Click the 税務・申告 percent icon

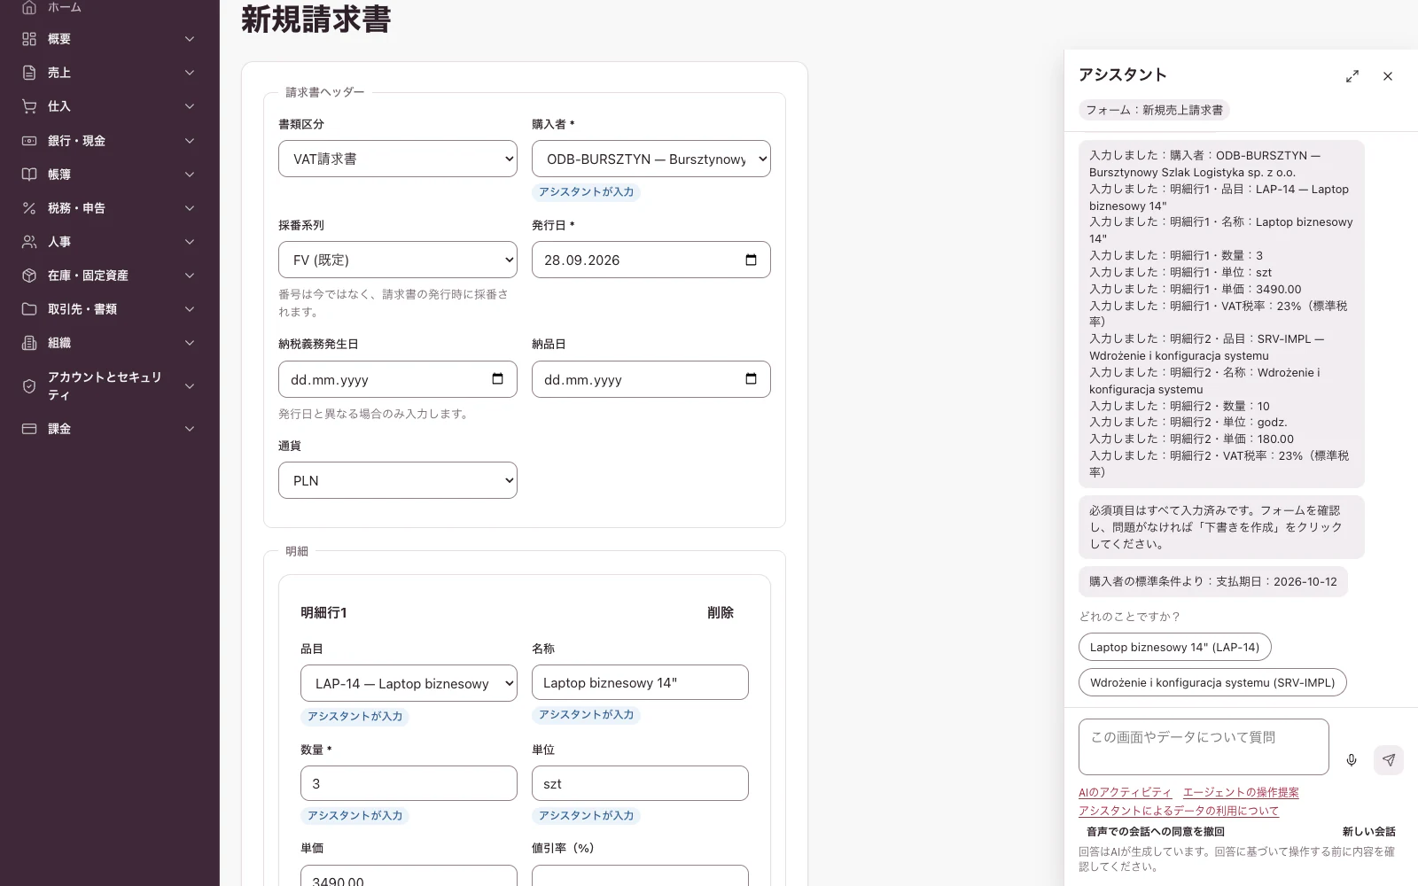[29, 208]
